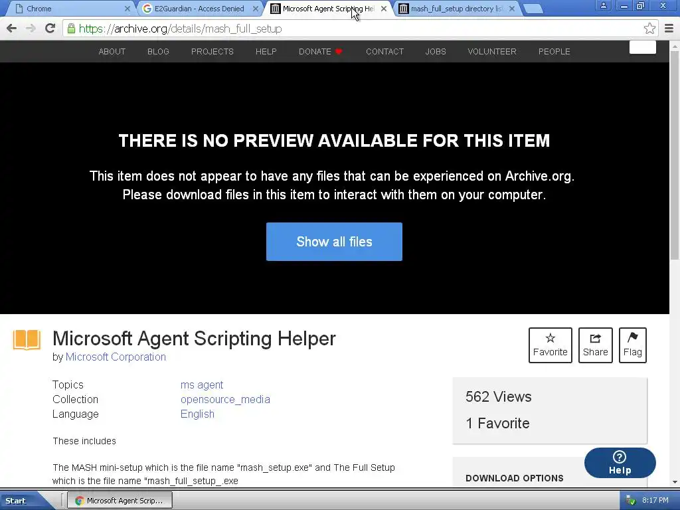
Task: Click the Show all files button
Action: click(x=334, y=242)
